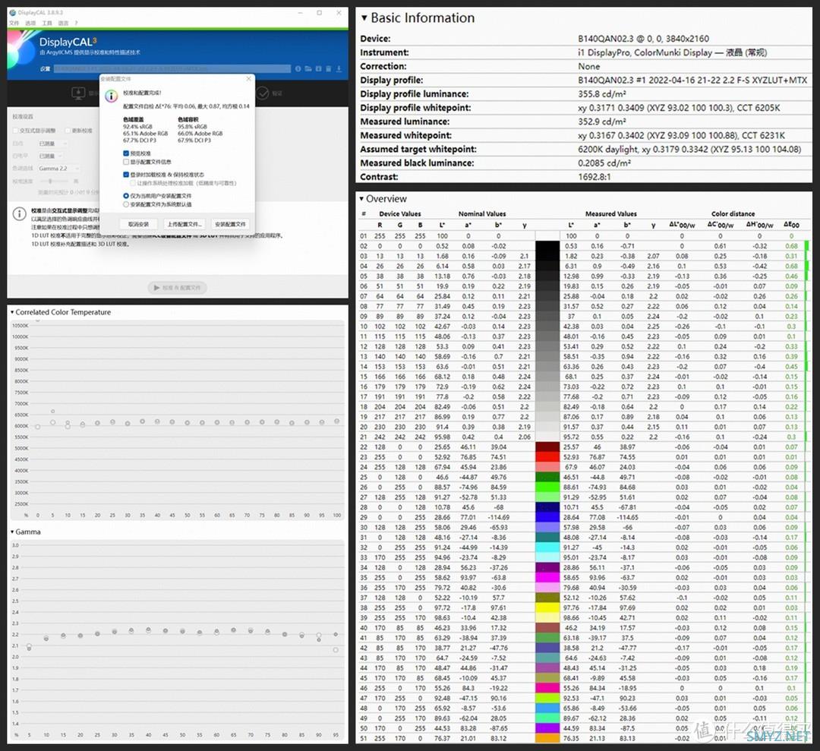The width and height of the screenshot is (820, 751).
Task: Click the magenta swatch in row 35
Action: tap(547, 577)
